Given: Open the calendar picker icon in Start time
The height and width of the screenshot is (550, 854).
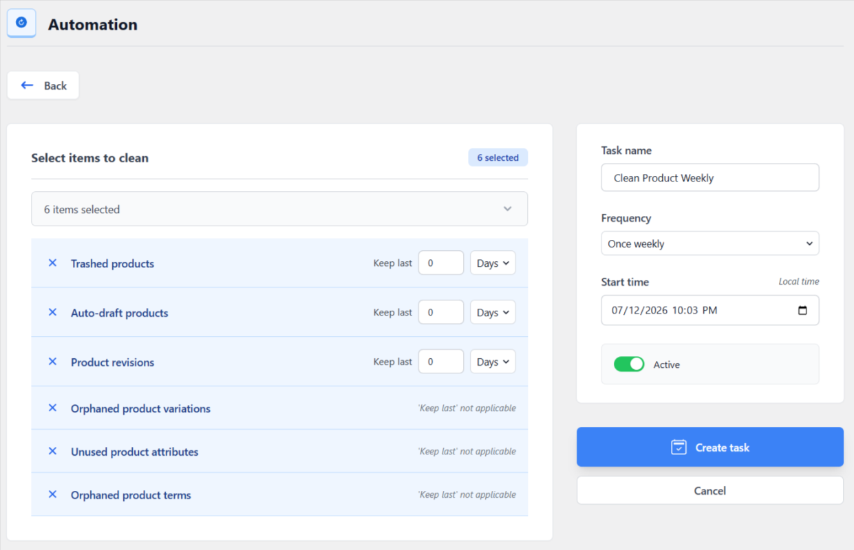Looking at the screenshot, I should (x=802, y=310).
